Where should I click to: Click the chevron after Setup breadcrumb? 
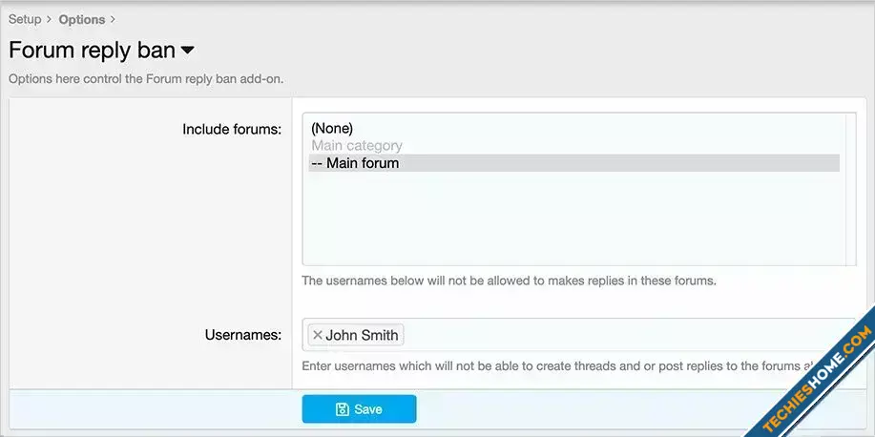48,19
